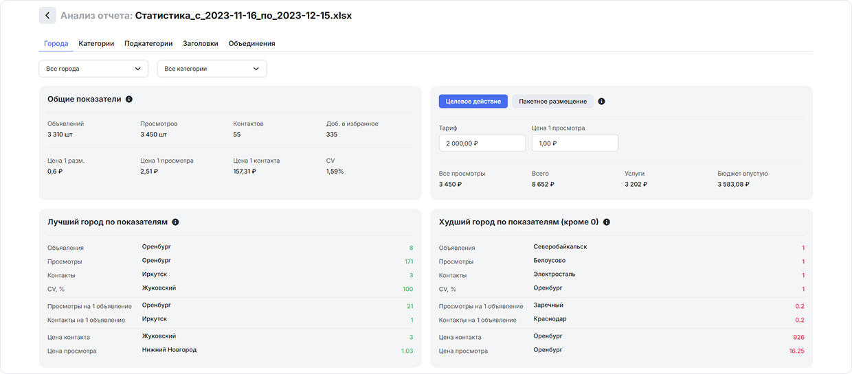This screenshot has width=852, height=374.
Task: Expand the Все категории dropdown
Action: (x=212, y=69)
